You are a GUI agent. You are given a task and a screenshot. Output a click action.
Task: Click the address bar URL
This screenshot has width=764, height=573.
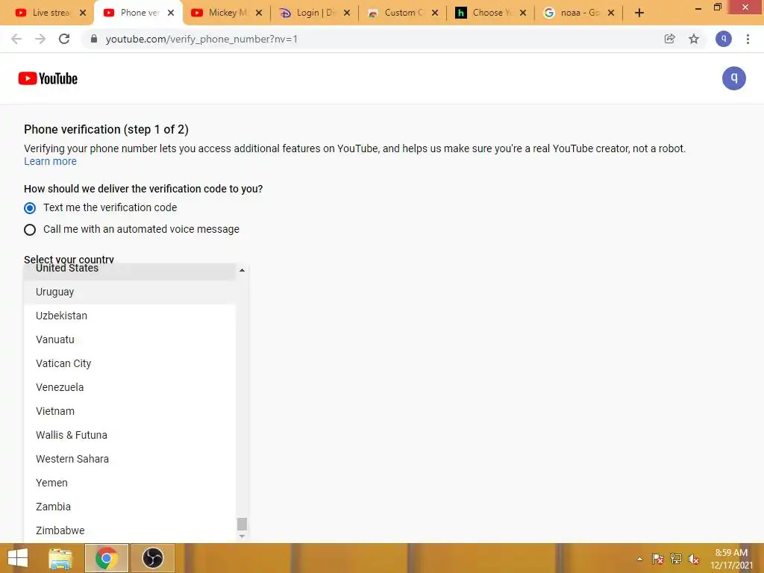pos(201,39)
